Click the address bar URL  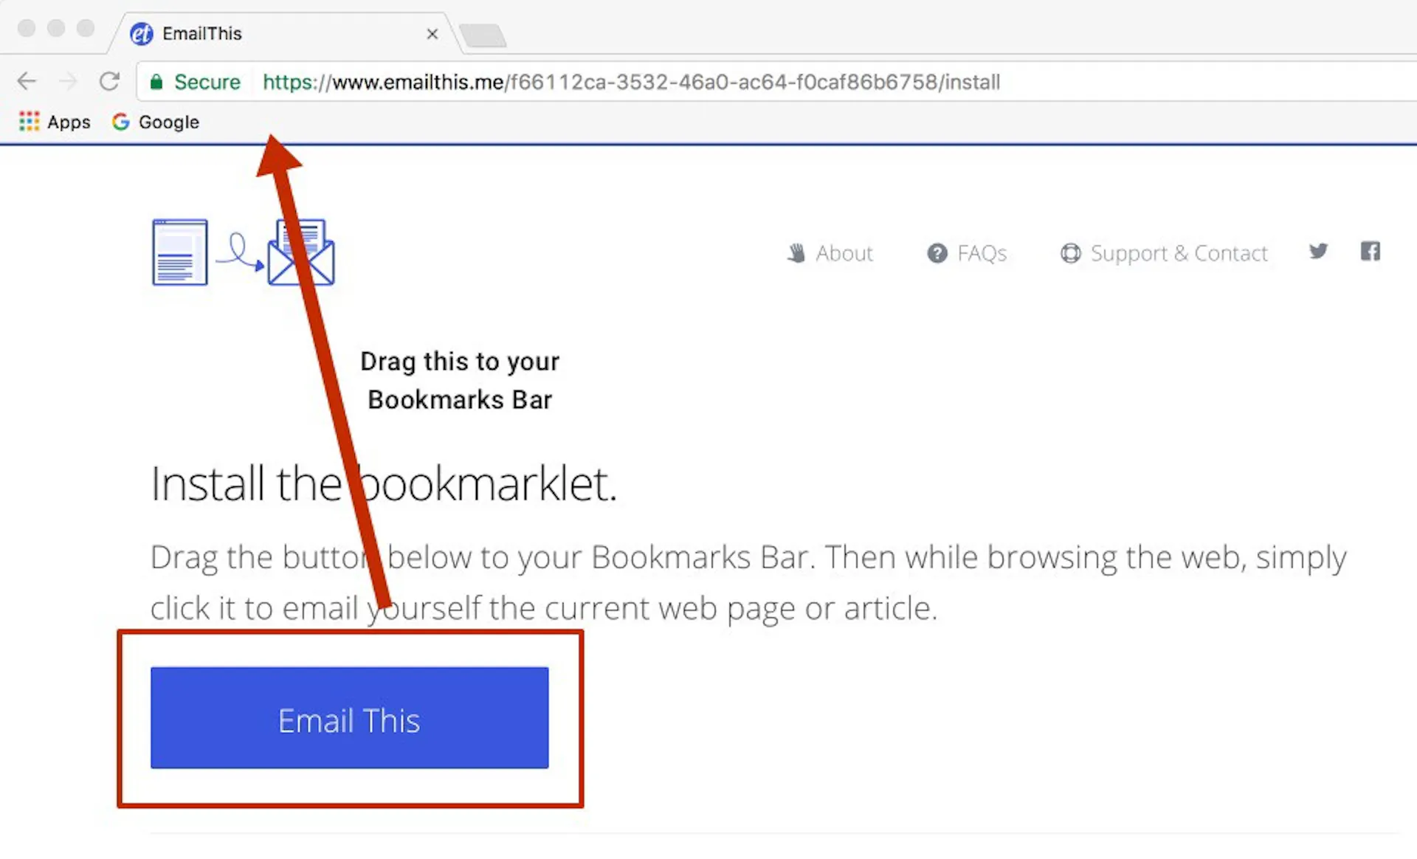[x=631, y=82]
